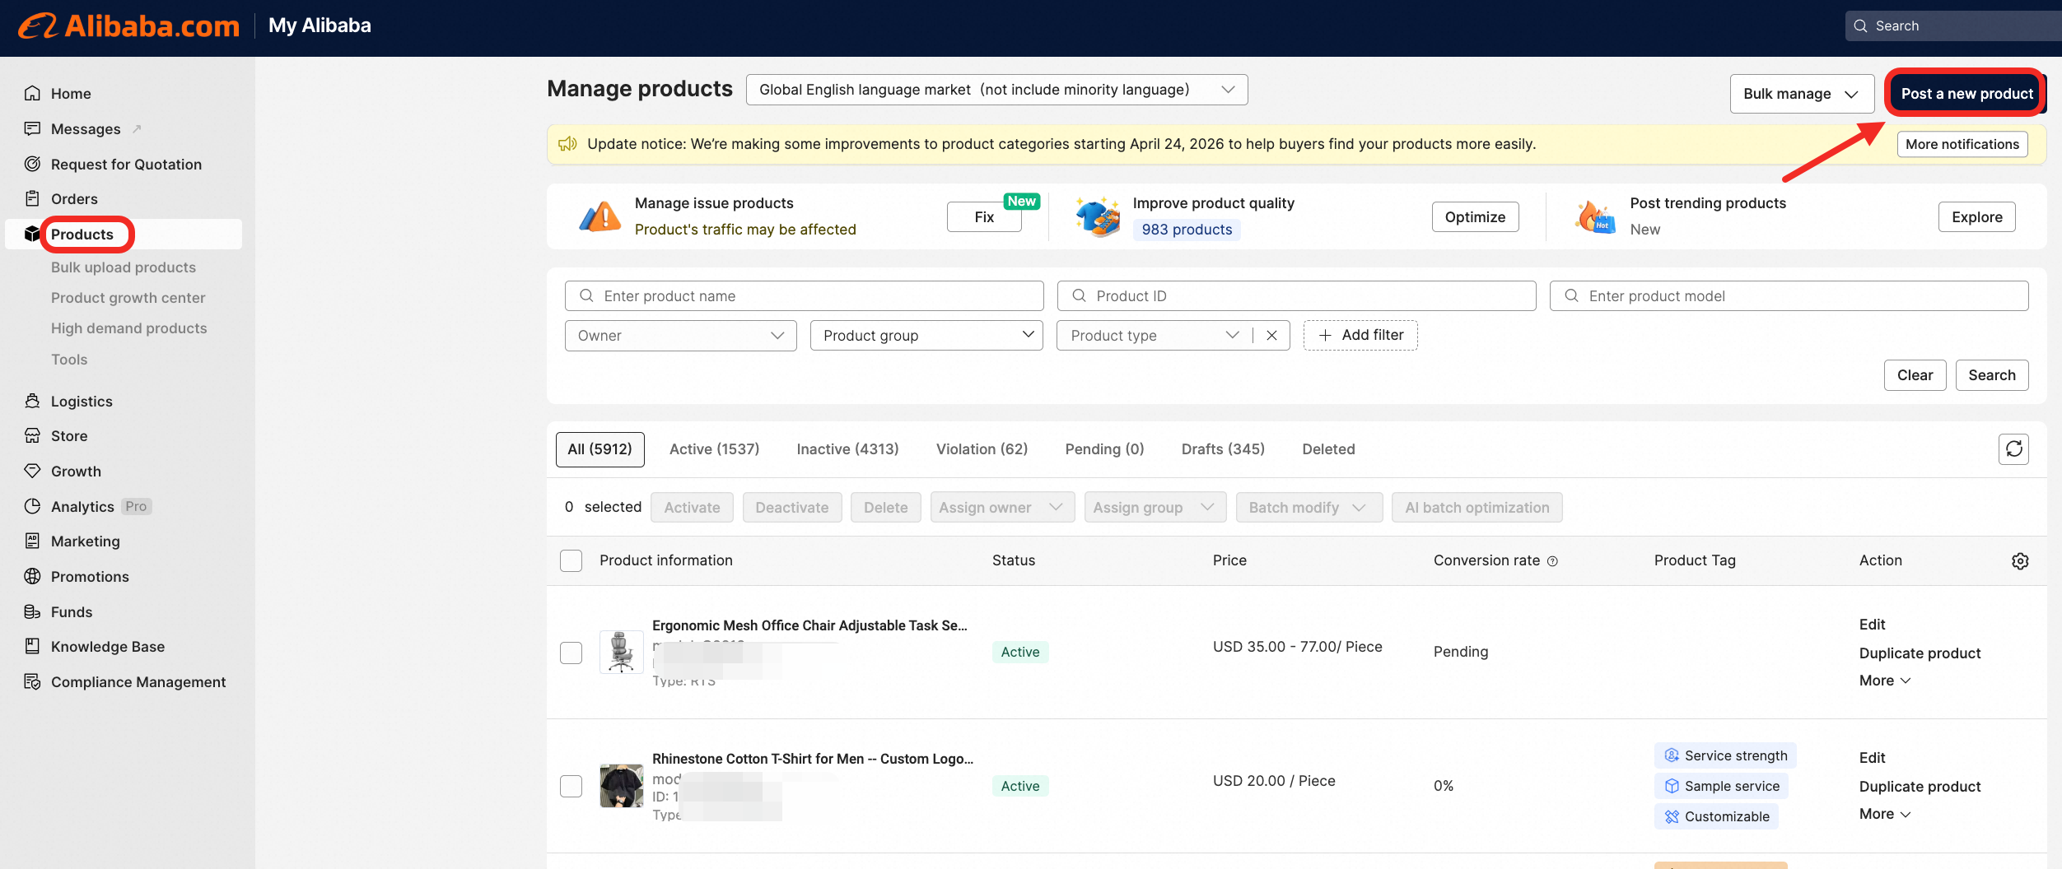Click the Funds coins icon
2062x869 pixels.
(32, 611)
